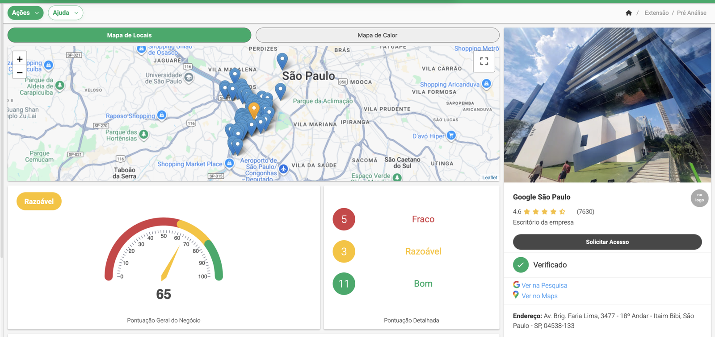Screen dimensions: 715x337
Task: Click the green Verificado check icon
Action: click(521, 265)
